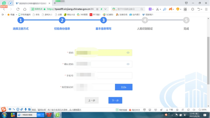Click the Sogou input method logo
This screenshot has height=118, width=210.
[4, 109]
